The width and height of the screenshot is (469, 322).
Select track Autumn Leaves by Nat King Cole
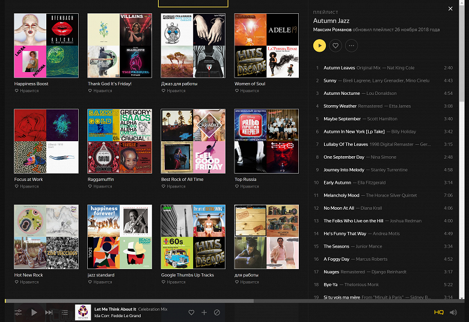(x=384, y=68)
